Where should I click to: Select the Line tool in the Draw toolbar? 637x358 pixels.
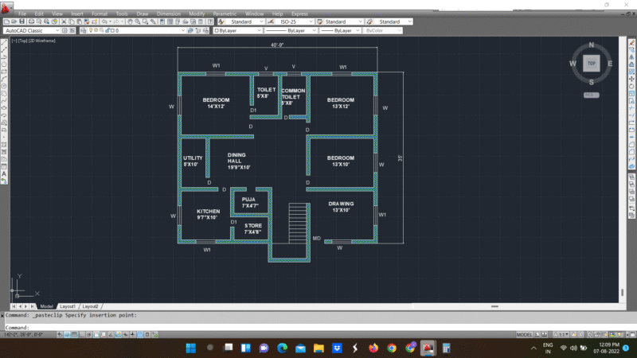(4, 42)
